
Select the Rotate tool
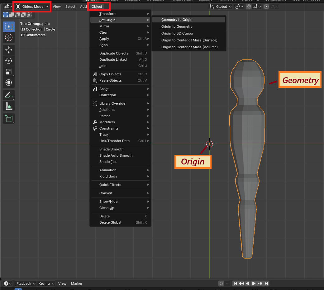9,61
